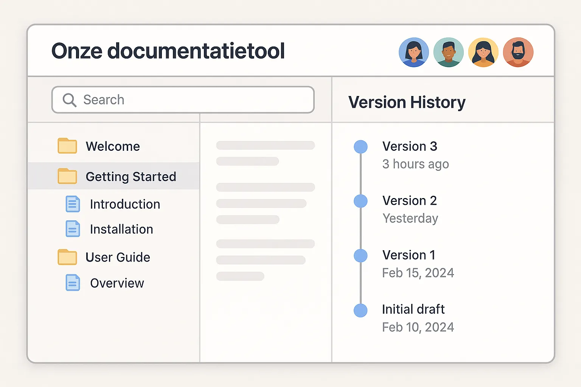Select the Version 3 timeline dot
581x387 pixels.
coord(360,147)
